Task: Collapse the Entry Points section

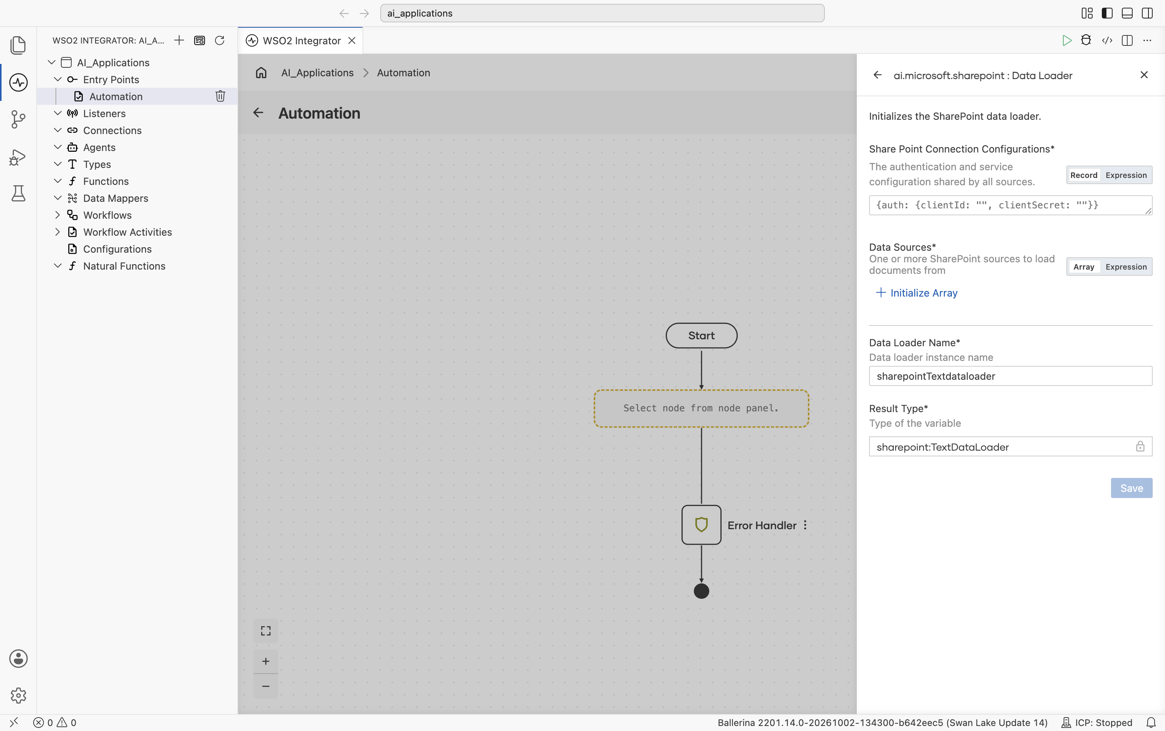Action: point(57,79)
